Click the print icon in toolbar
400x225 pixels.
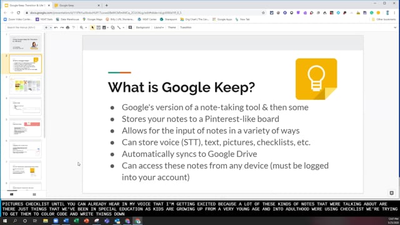tap(67, 27)
